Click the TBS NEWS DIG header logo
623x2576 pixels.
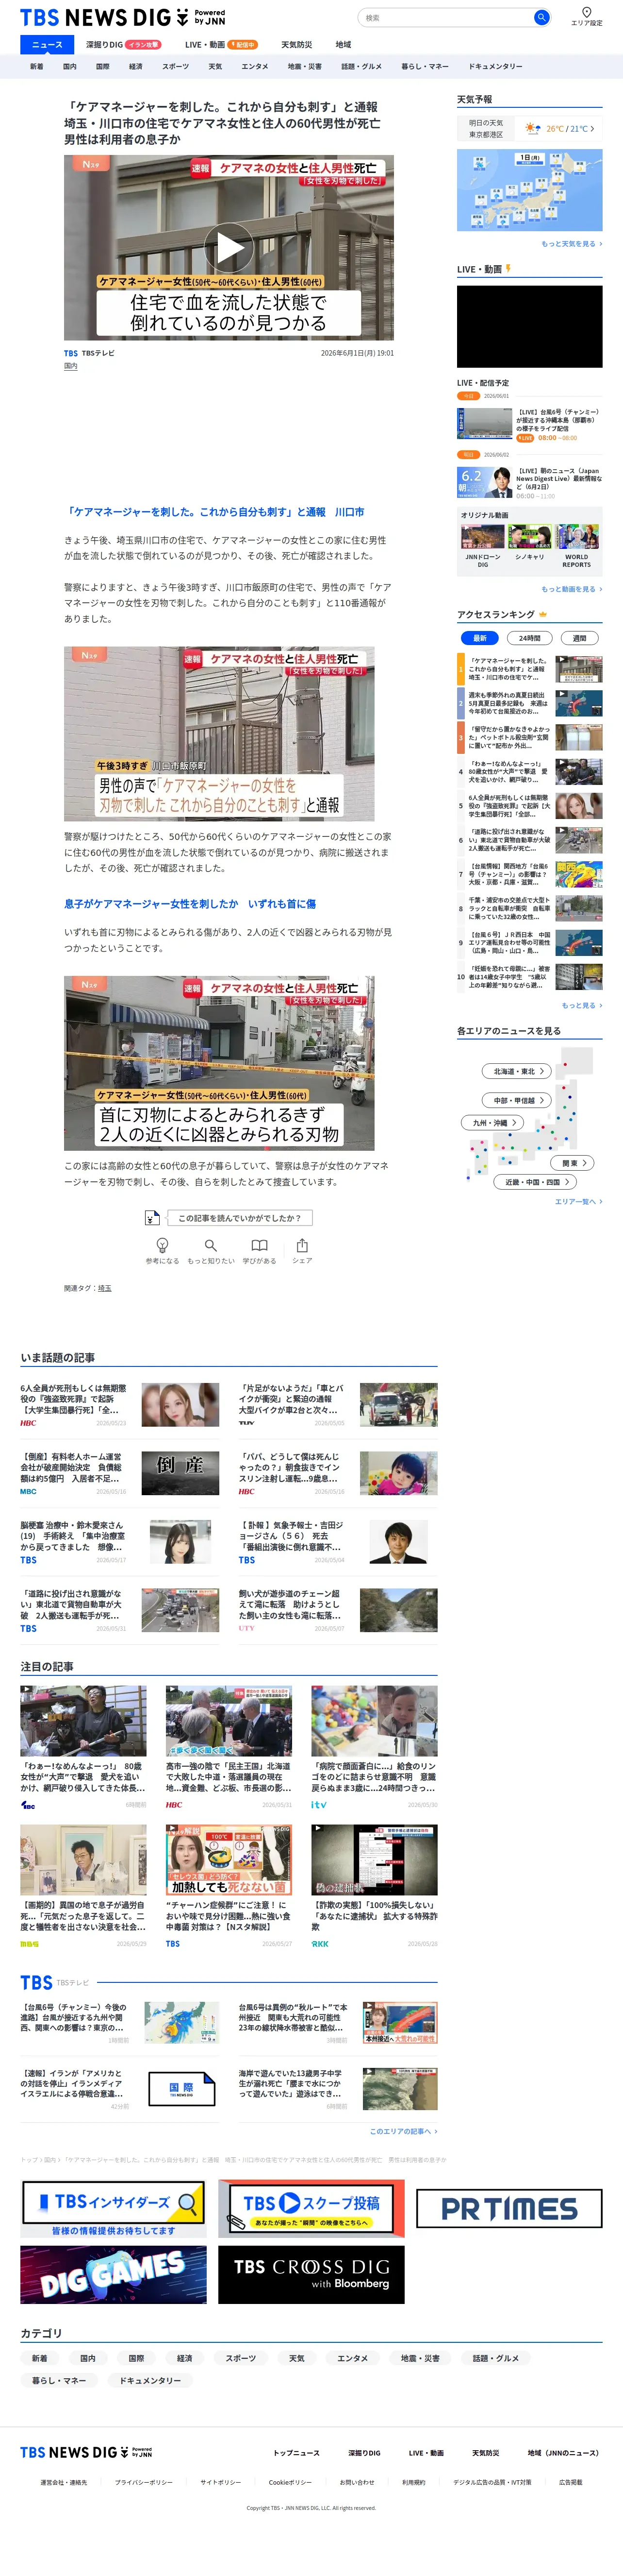(123, 17)
